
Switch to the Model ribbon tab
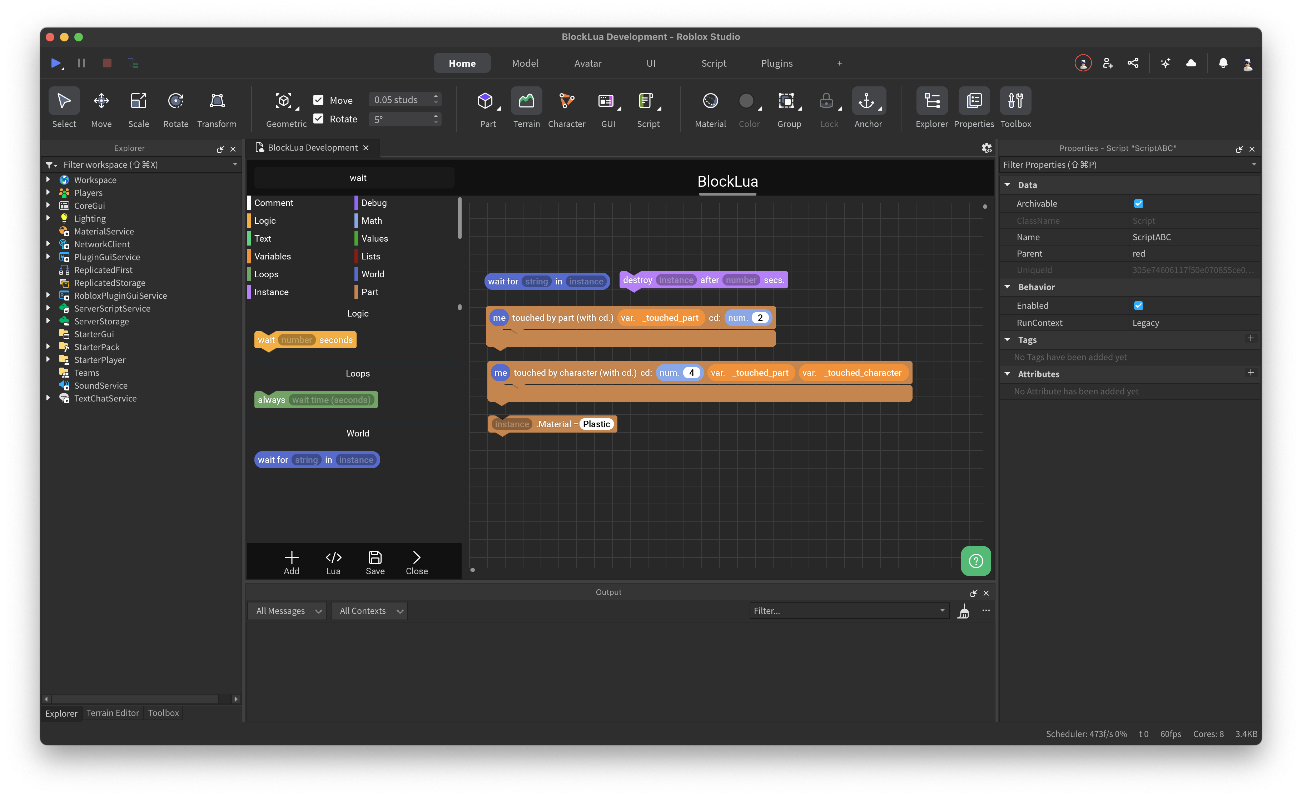(x=525, y=63)
